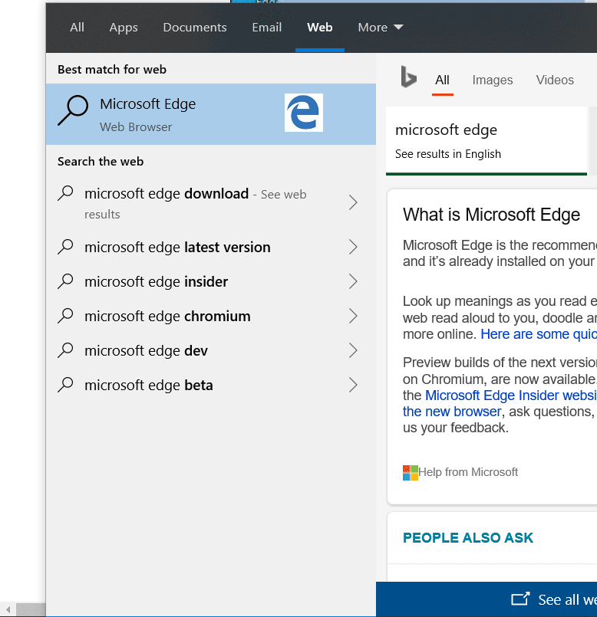The image size is (597, 617).
Task: Switch to the Email search tab
Action: coord(267,27)
